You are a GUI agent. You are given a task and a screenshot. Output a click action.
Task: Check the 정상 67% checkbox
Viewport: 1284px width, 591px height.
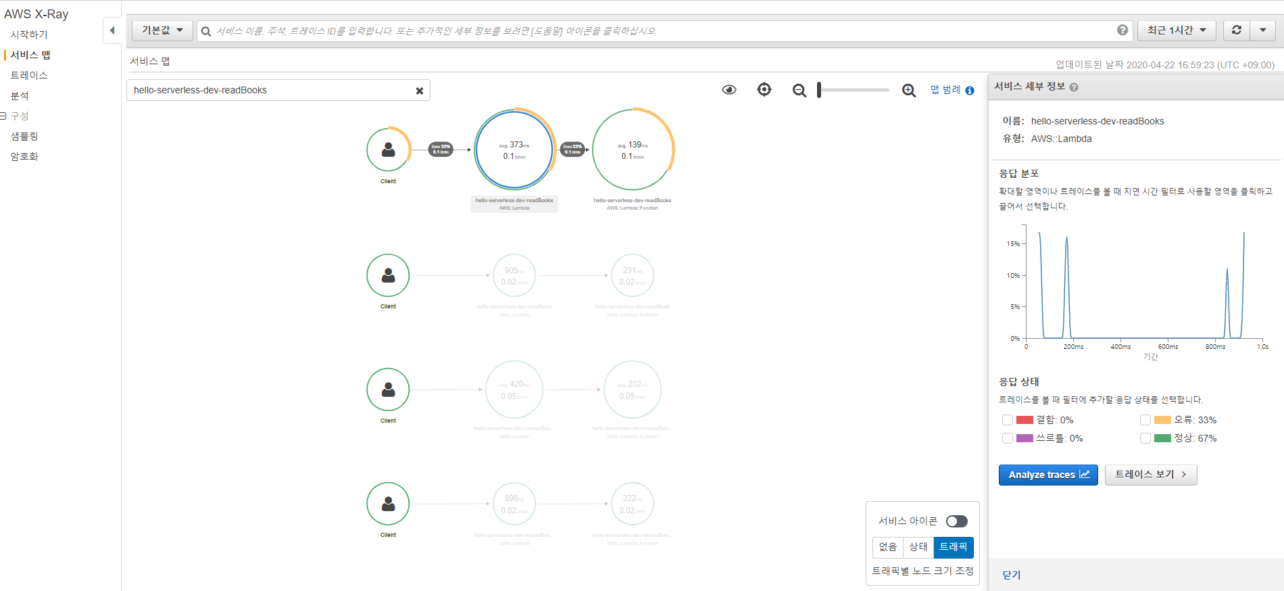pyautogui.click(x=1145, y=438)
